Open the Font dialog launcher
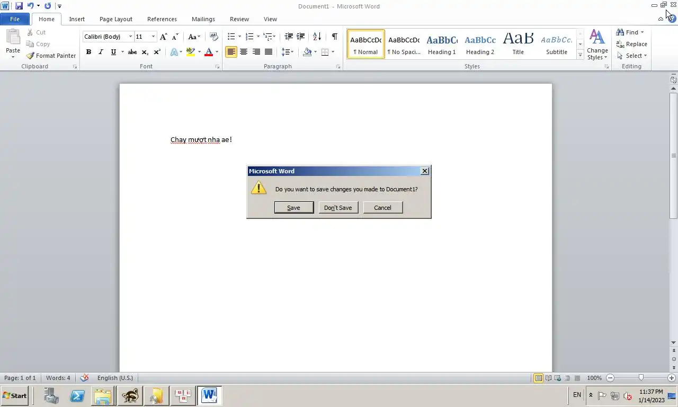The width and height of the screenshot is (678, 407). pyautogui.click(x=217, y=67)
